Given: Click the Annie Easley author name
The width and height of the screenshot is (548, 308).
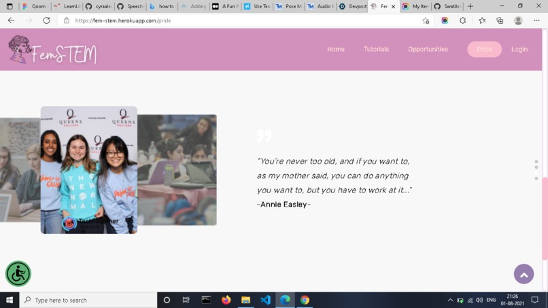Looking at the screenshot, I should (x=284, y=204).
